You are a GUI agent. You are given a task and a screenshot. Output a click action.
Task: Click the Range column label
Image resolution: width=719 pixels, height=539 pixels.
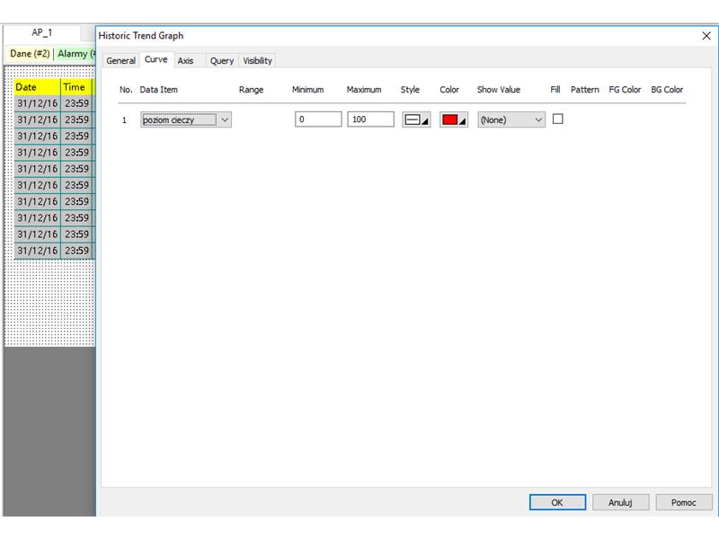[251, 90]
